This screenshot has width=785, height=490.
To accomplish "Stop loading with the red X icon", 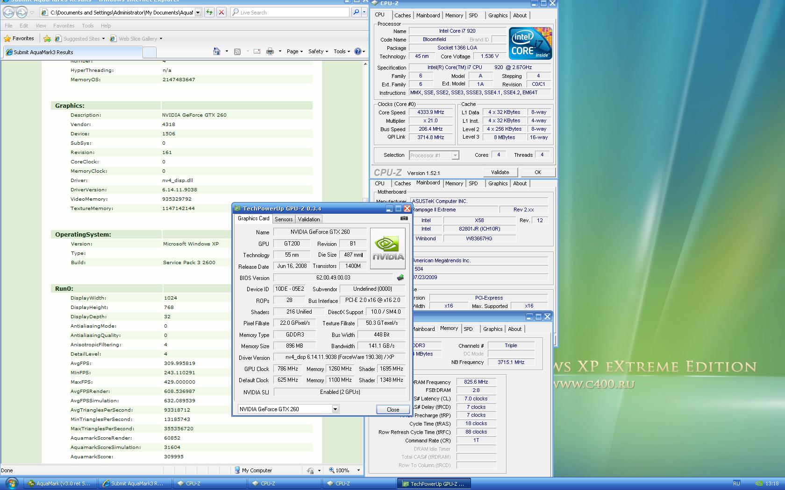I will pyautogui.click(x=221, y=12).
